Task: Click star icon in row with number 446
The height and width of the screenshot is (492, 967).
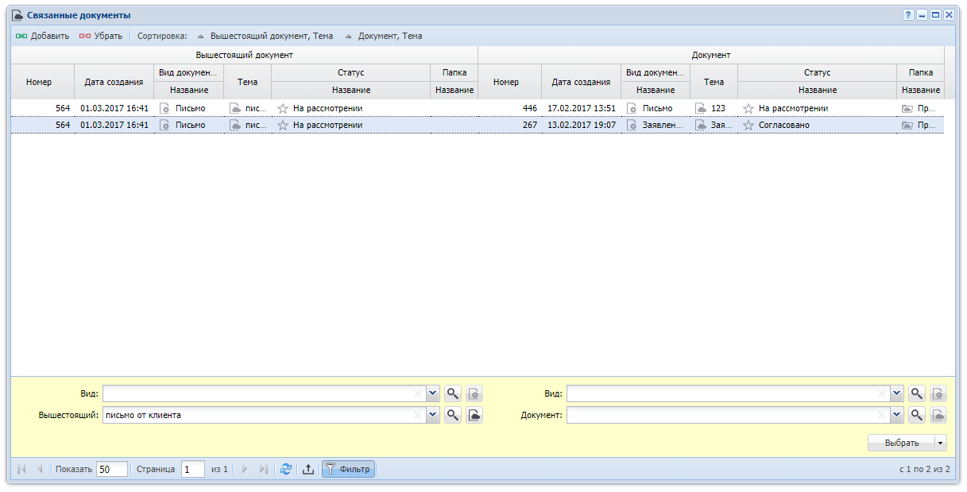Action: click(748, 108)
